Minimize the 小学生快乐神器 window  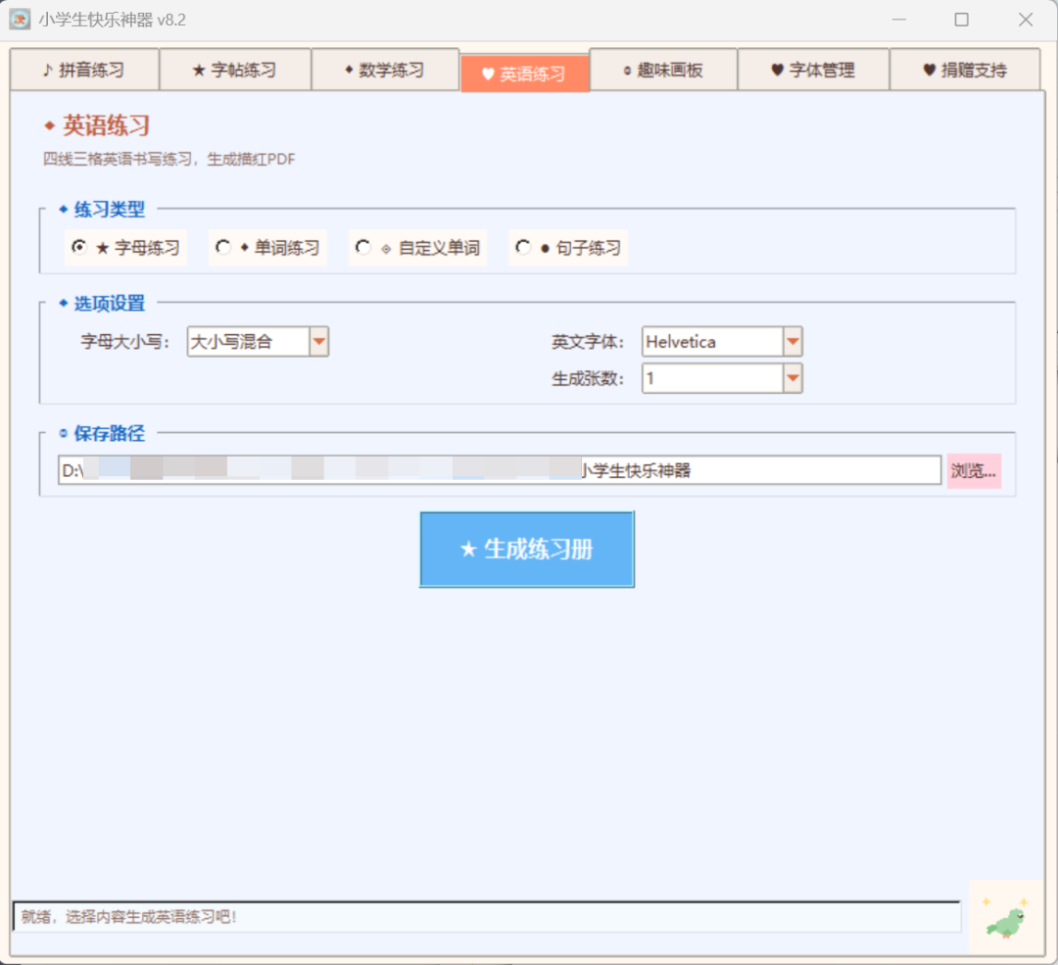coord(898,20)
